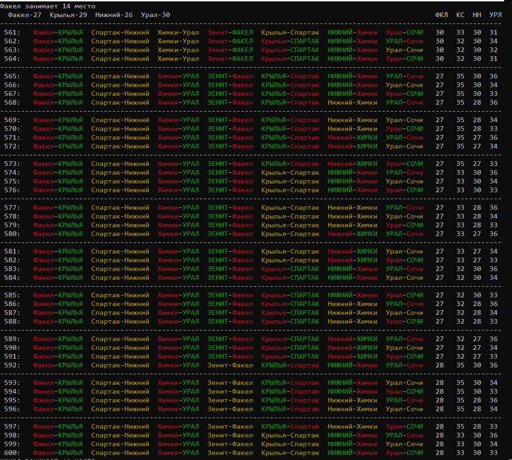512x460 pixels.
Task: Click row number '565:'
Action: pyautogui.click(x=12, y=77)
